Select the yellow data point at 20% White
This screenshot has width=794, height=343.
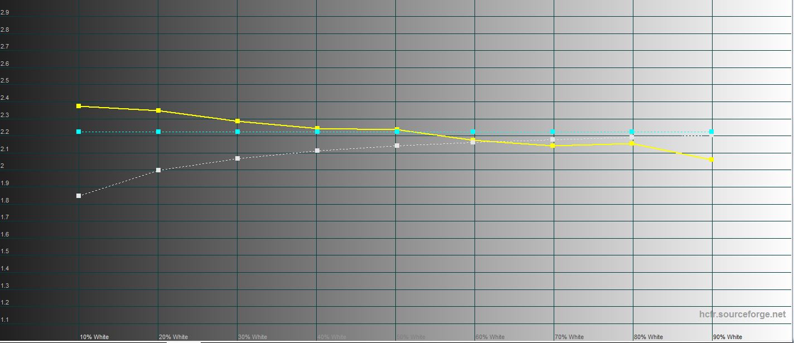coord(158,110)
